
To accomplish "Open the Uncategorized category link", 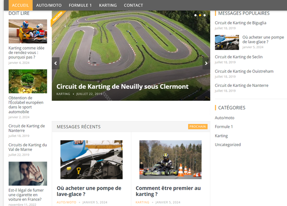I will (228, 145).
